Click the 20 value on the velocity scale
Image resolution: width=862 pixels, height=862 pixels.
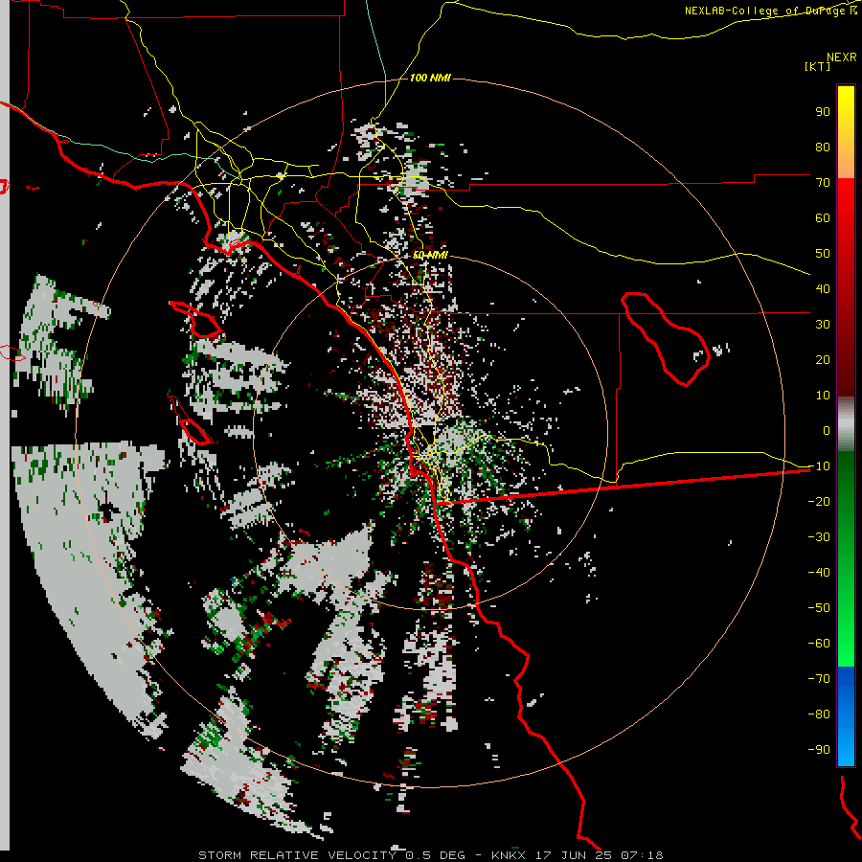coord(823,360)
